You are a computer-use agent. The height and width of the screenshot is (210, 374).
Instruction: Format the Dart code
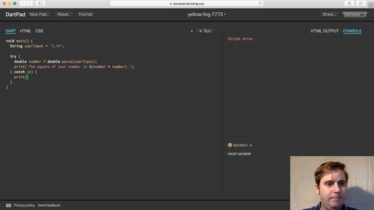pos(86,15)
